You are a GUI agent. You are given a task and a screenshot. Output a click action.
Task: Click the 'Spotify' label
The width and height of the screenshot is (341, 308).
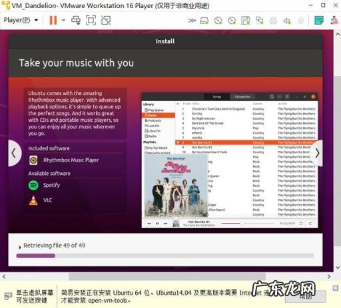pyautogui.click(x=51, y=185)
